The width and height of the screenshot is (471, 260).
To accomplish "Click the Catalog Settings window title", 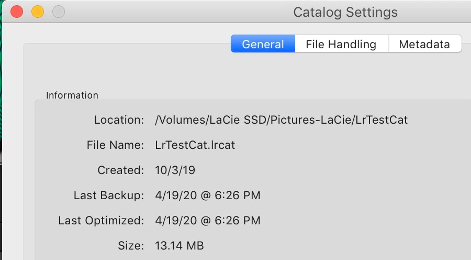I will (x=345, y=12).
